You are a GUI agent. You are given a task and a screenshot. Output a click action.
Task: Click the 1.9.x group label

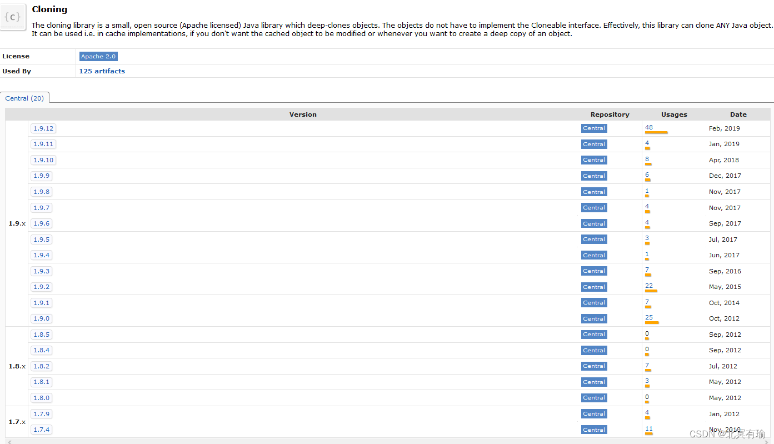[x=17, y=223]
